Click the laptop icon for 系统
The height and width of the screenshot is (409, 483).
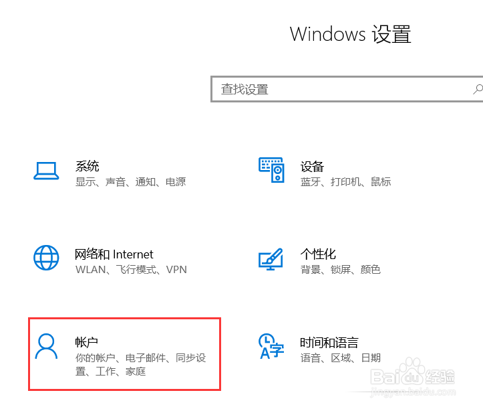(x=46, y=171)
